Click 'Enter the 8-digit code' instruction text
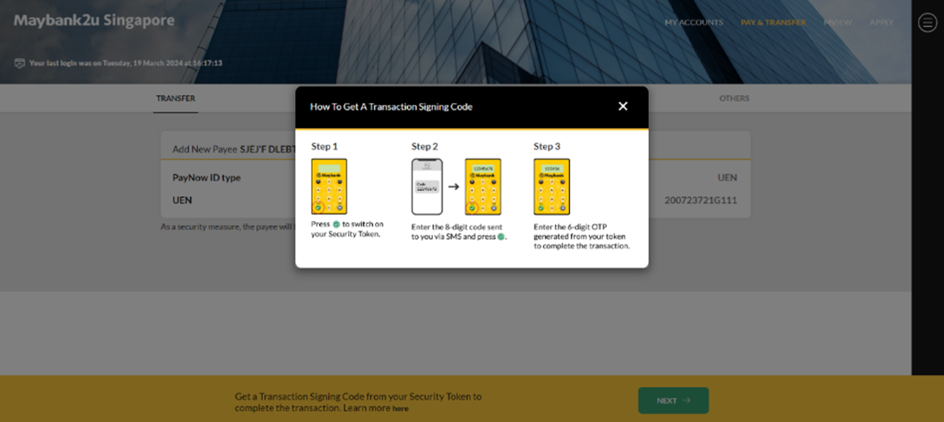Viewport: 944px width, 422px height. pos(459,232)
